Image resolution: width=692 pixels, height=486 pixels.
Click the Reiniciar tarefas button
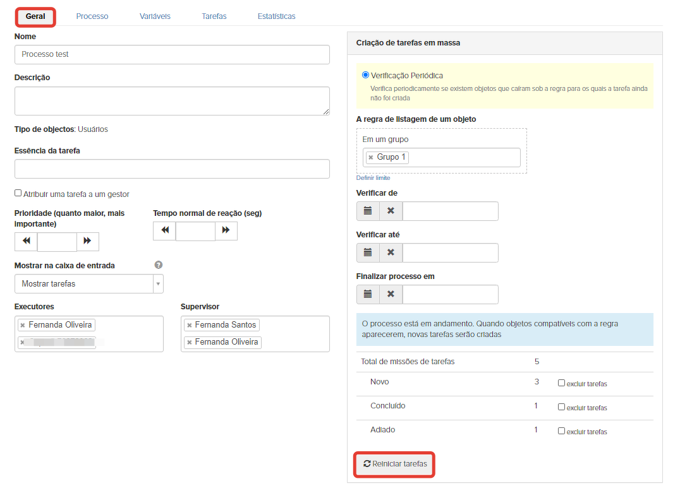coord(395,465)
